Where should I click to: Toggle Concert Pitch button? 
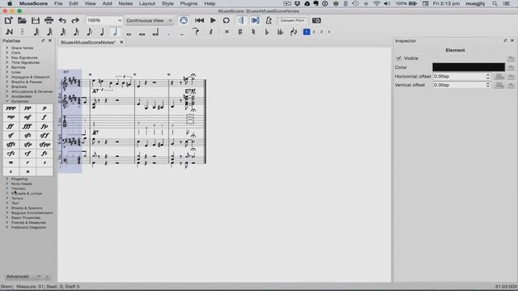point(292,20)
